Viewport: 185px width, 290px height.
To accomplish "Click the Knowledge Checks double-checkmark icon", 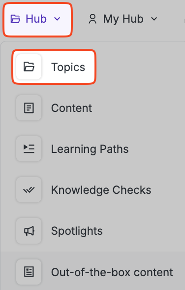I will 29,190.
